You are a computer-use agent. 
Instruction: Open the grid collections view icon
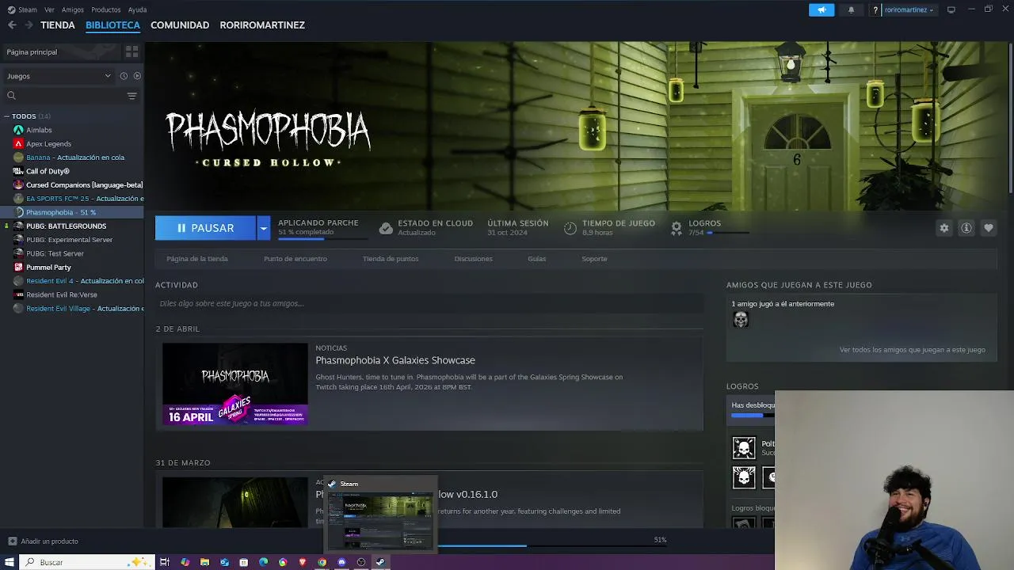click(x=132, y=51)
